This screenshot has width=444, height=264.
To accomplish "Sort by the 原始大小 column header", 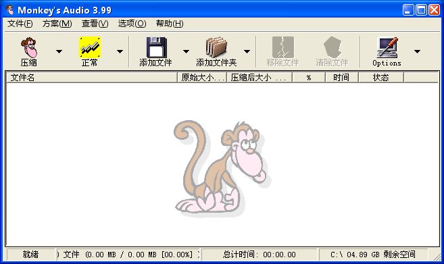I will [x=202, y=78].
